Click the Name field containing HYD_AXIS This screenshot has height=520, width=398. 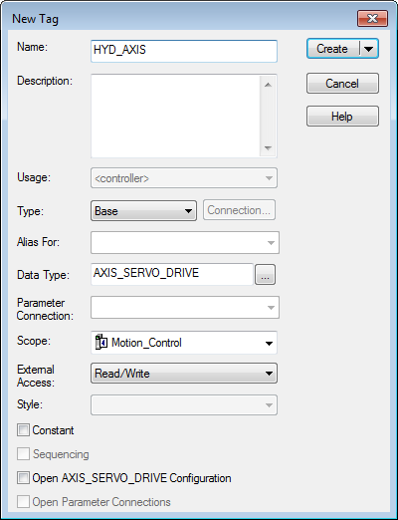click(184, 51)
